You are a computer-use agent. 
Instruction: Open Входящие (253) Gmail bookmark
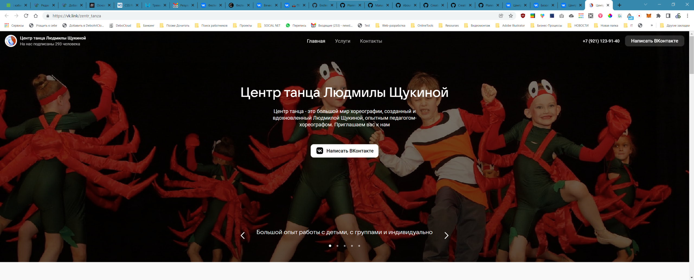(332, 25)
